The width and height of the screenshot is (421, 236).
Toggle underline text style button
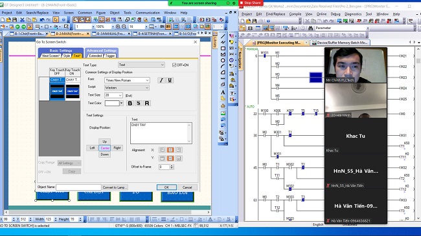170,80
